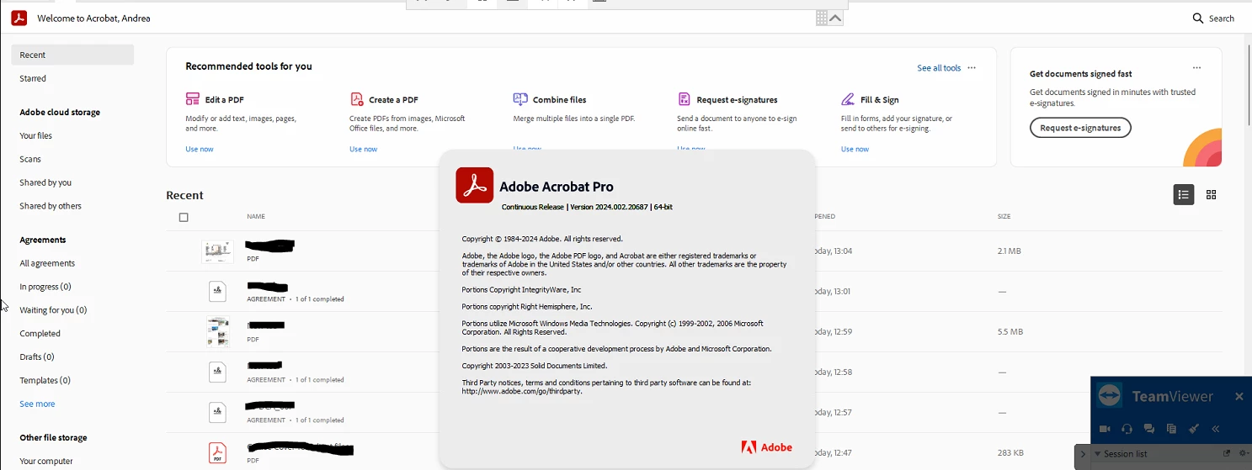Click the Adobe logo in the About dialog
1252x470 pixels.
(767, 447)
